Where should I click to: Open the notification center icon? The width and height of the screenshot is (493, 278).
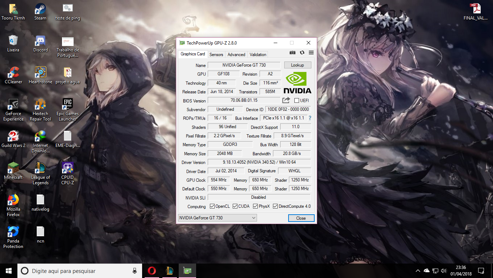(481, 271)
